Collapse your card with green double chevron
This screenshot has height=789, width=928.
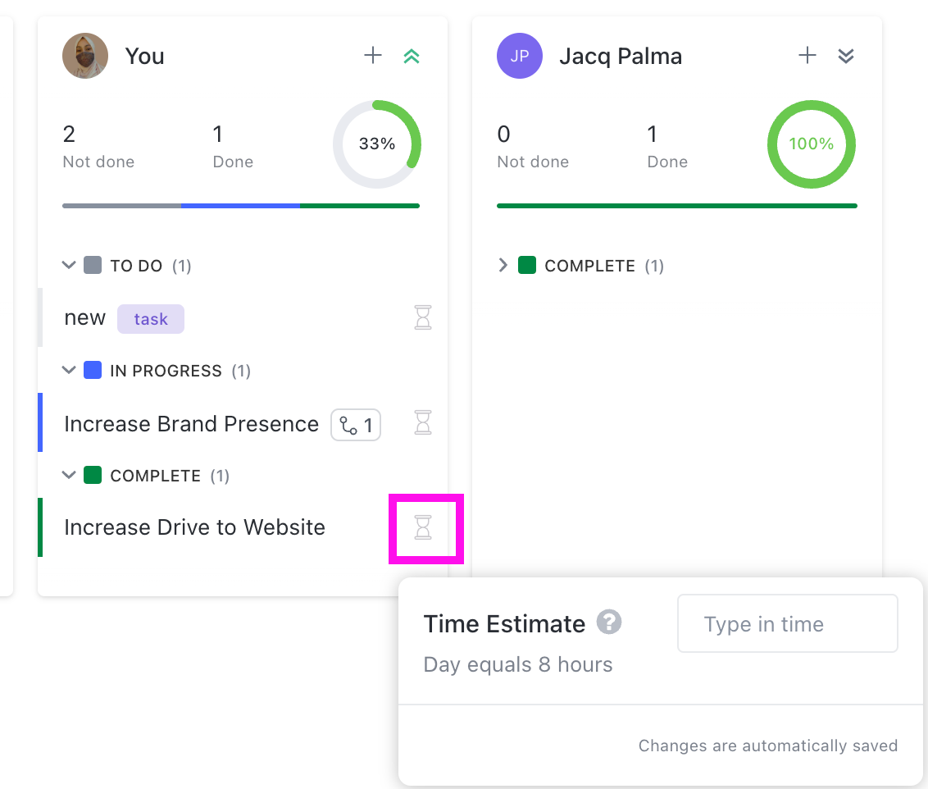pyautogui.click(x=412, y=56)
